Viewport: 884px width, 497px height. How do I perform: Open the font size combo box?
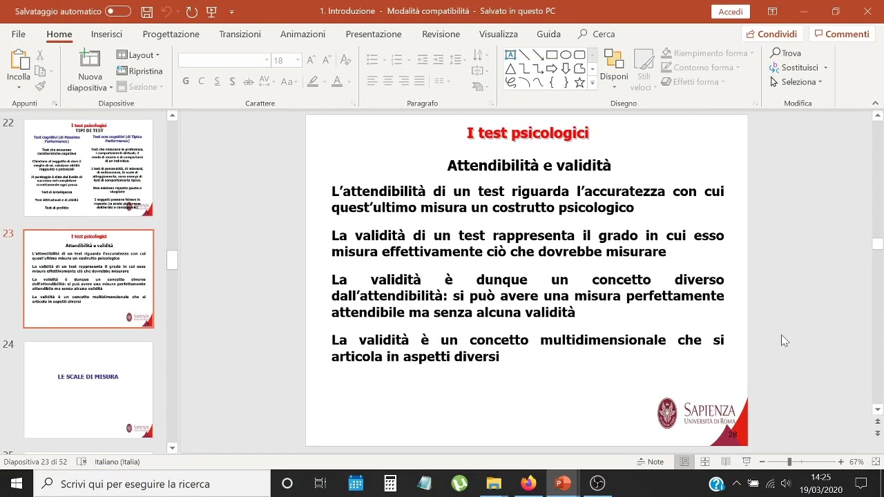point(287,61)
